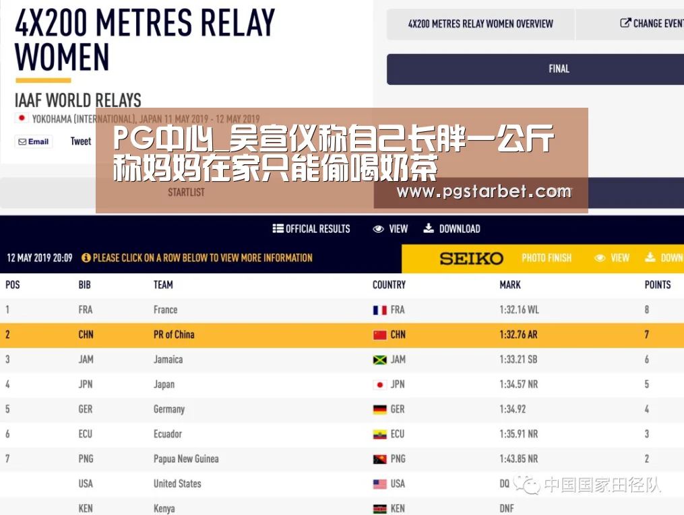Open the Kenya team result row
The image size is (684, 515).
(342, 506)
